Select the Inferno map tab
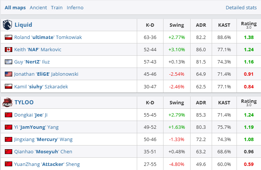The image size is (261, 170). point(75,7)
